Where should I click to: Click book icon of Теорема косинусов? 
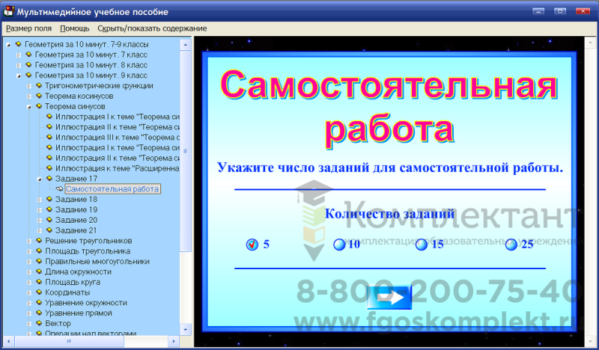coord(39,96)
